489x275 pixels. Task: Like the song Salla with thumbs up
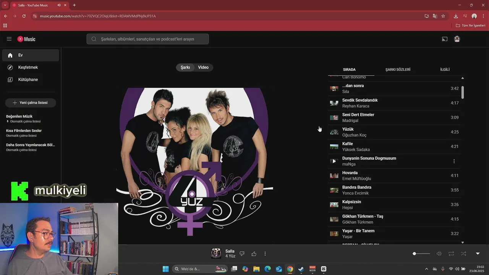coord(254,254)
